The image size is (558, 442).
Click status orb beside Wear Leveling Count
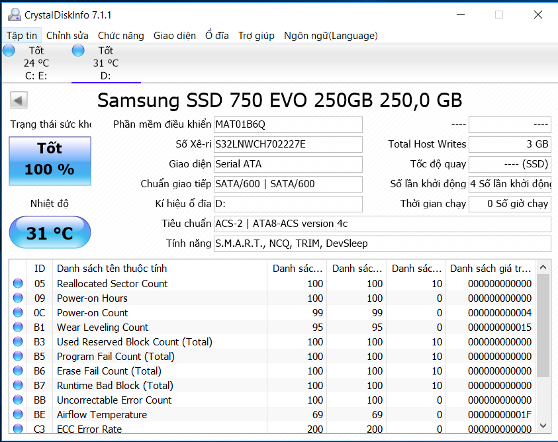18,328
